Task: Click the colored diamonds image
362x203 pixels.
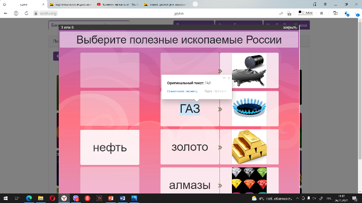Action: tap(249, 180)
